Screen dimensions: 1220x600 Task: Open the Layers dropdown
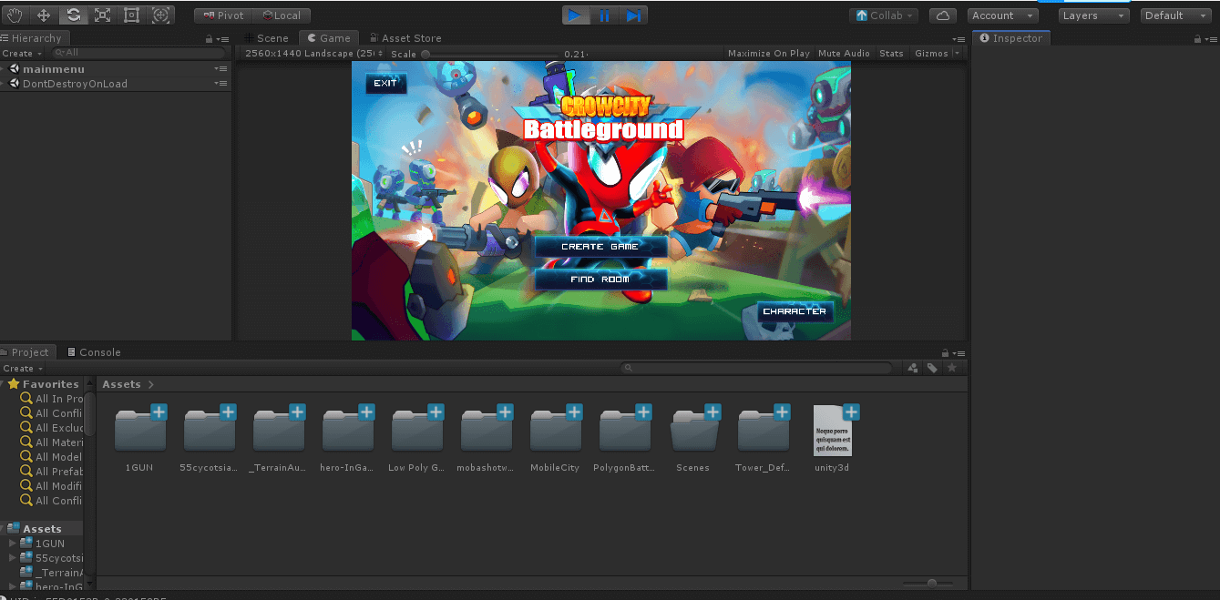pos(1094,15)
